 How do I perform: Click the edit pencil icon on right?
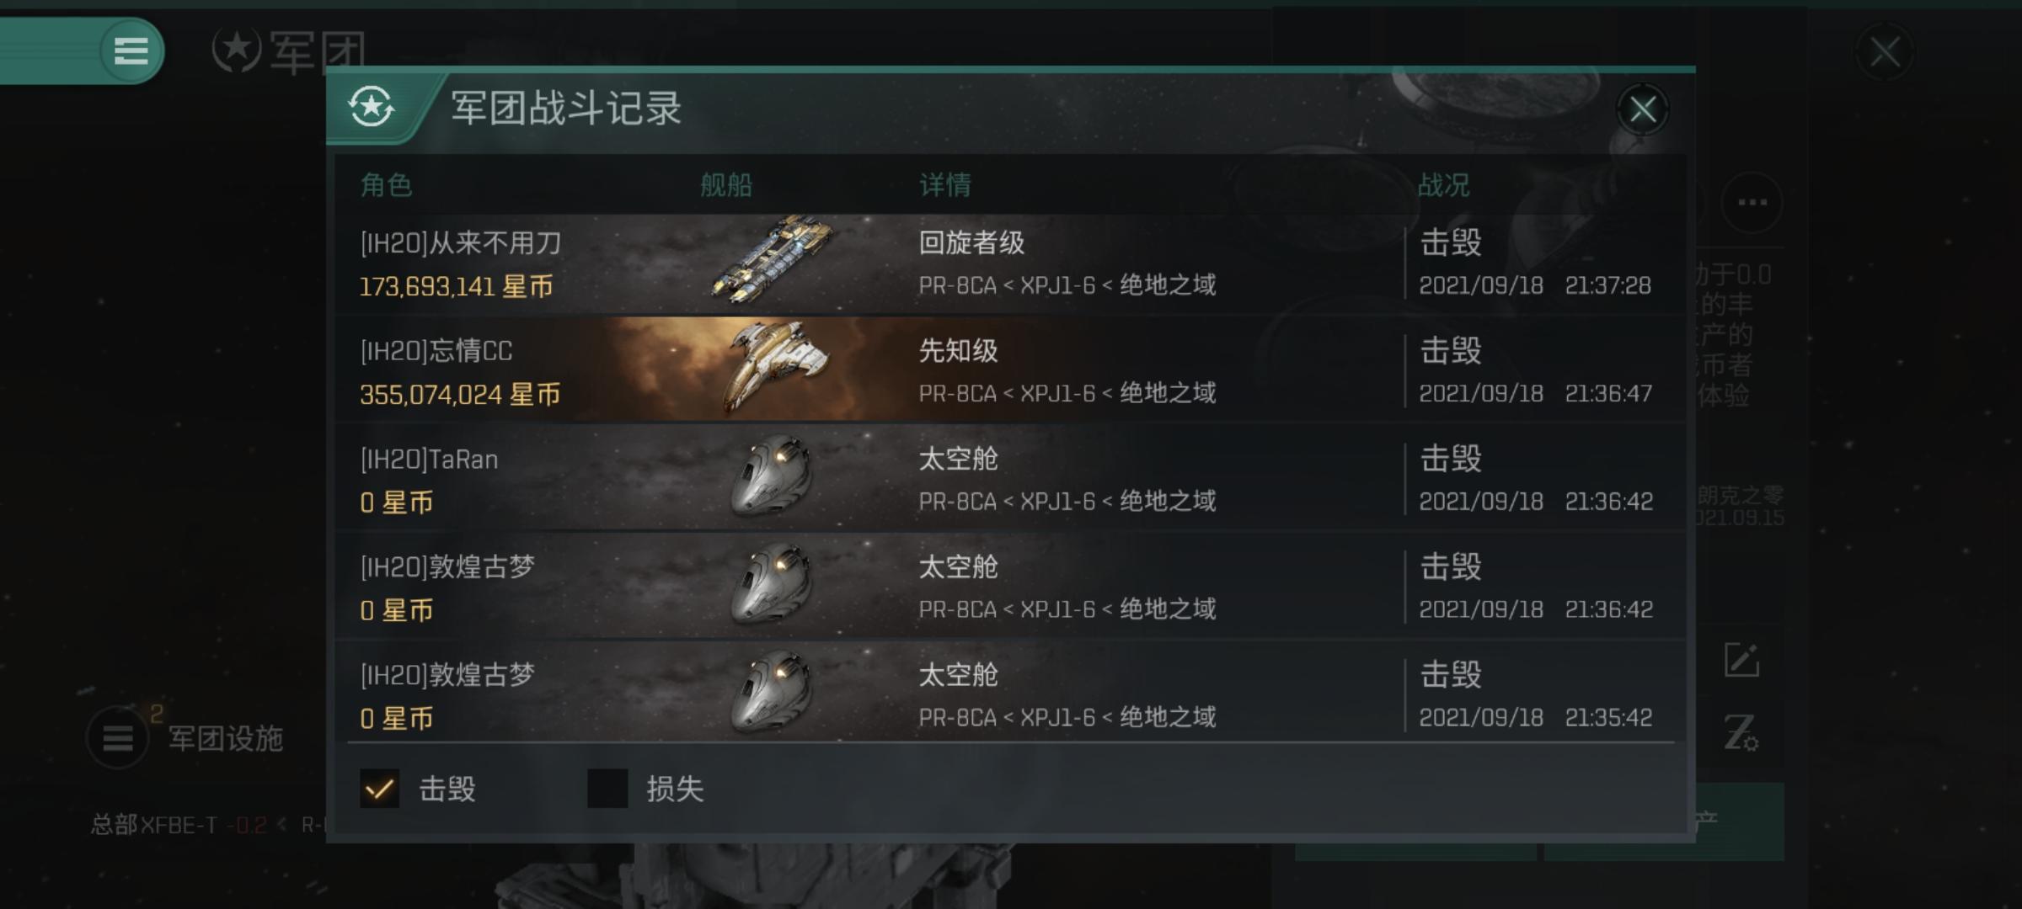tap(1741, 660)
